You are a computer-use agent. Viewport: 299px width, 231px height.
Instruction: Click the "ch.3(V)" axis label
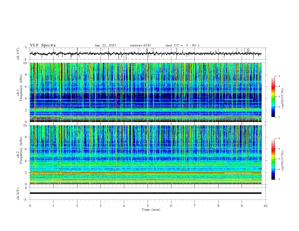(x=18, y=194)
